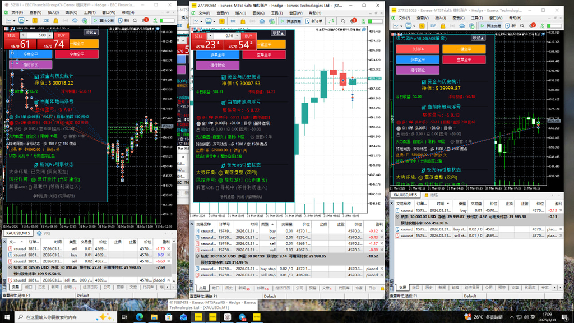574x323 pixels.
Task: Open IDE in the 277538026 Exness window
Action: click(x=433, y=26)
